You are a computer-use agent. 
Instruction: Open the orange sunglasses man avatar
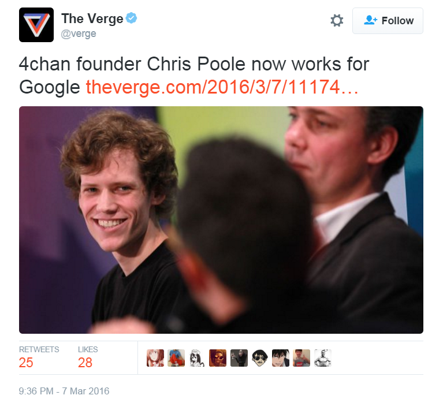[x=218, y=358]
